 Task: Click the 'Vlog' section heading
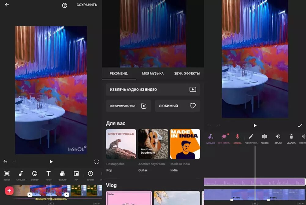click(111, 185)
